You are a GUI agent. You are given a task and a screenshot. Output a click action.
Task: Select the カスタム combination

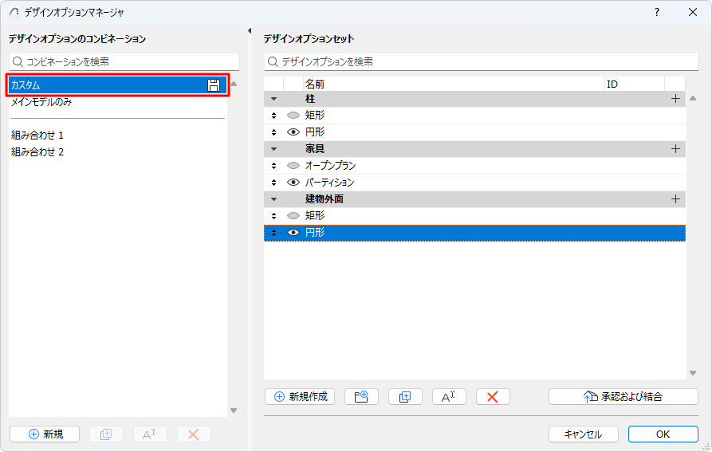tap(118, 85)
